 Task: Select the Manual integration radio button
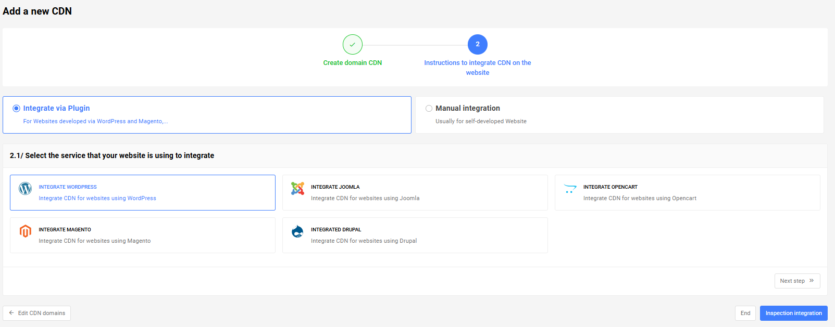pos(429,109)
